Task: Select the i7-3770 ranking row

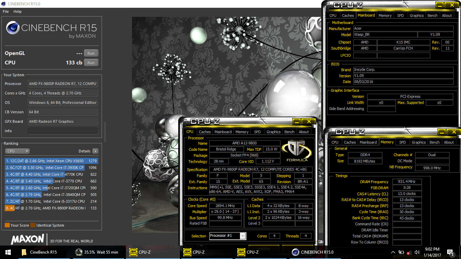Action: [x=51, y=181]
